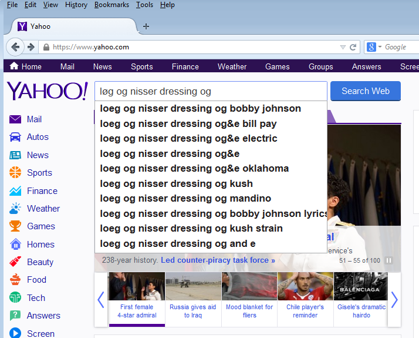Open 'Gisele's dramatic hairdo' thumbnail

coord(361,299)
